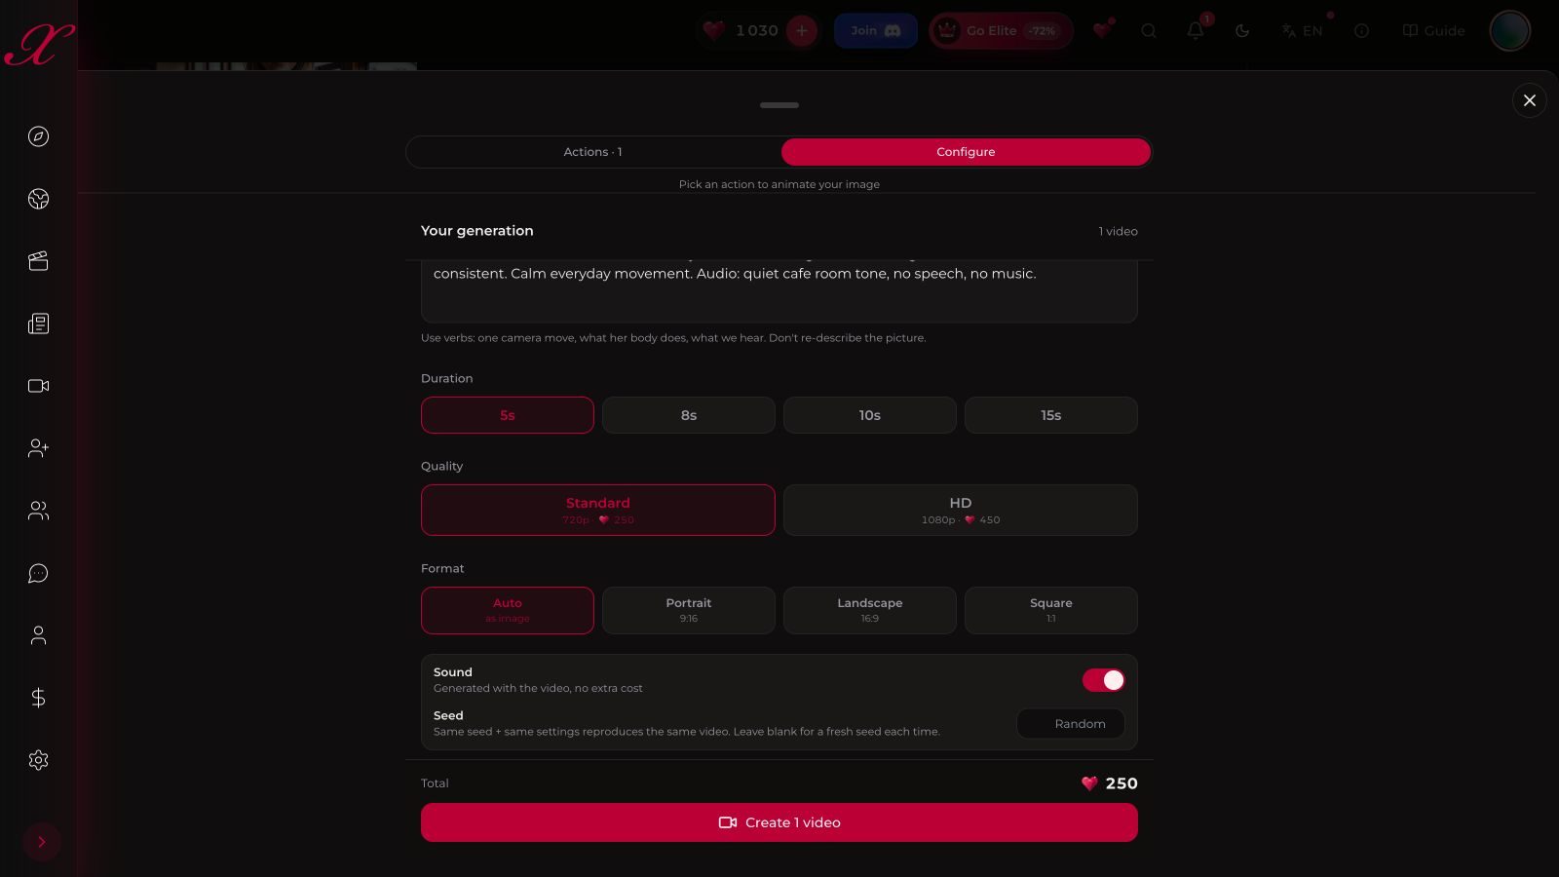The image size is (1559, 877).
Task: Select the Portrait 9:16 format
Action: 689,610
